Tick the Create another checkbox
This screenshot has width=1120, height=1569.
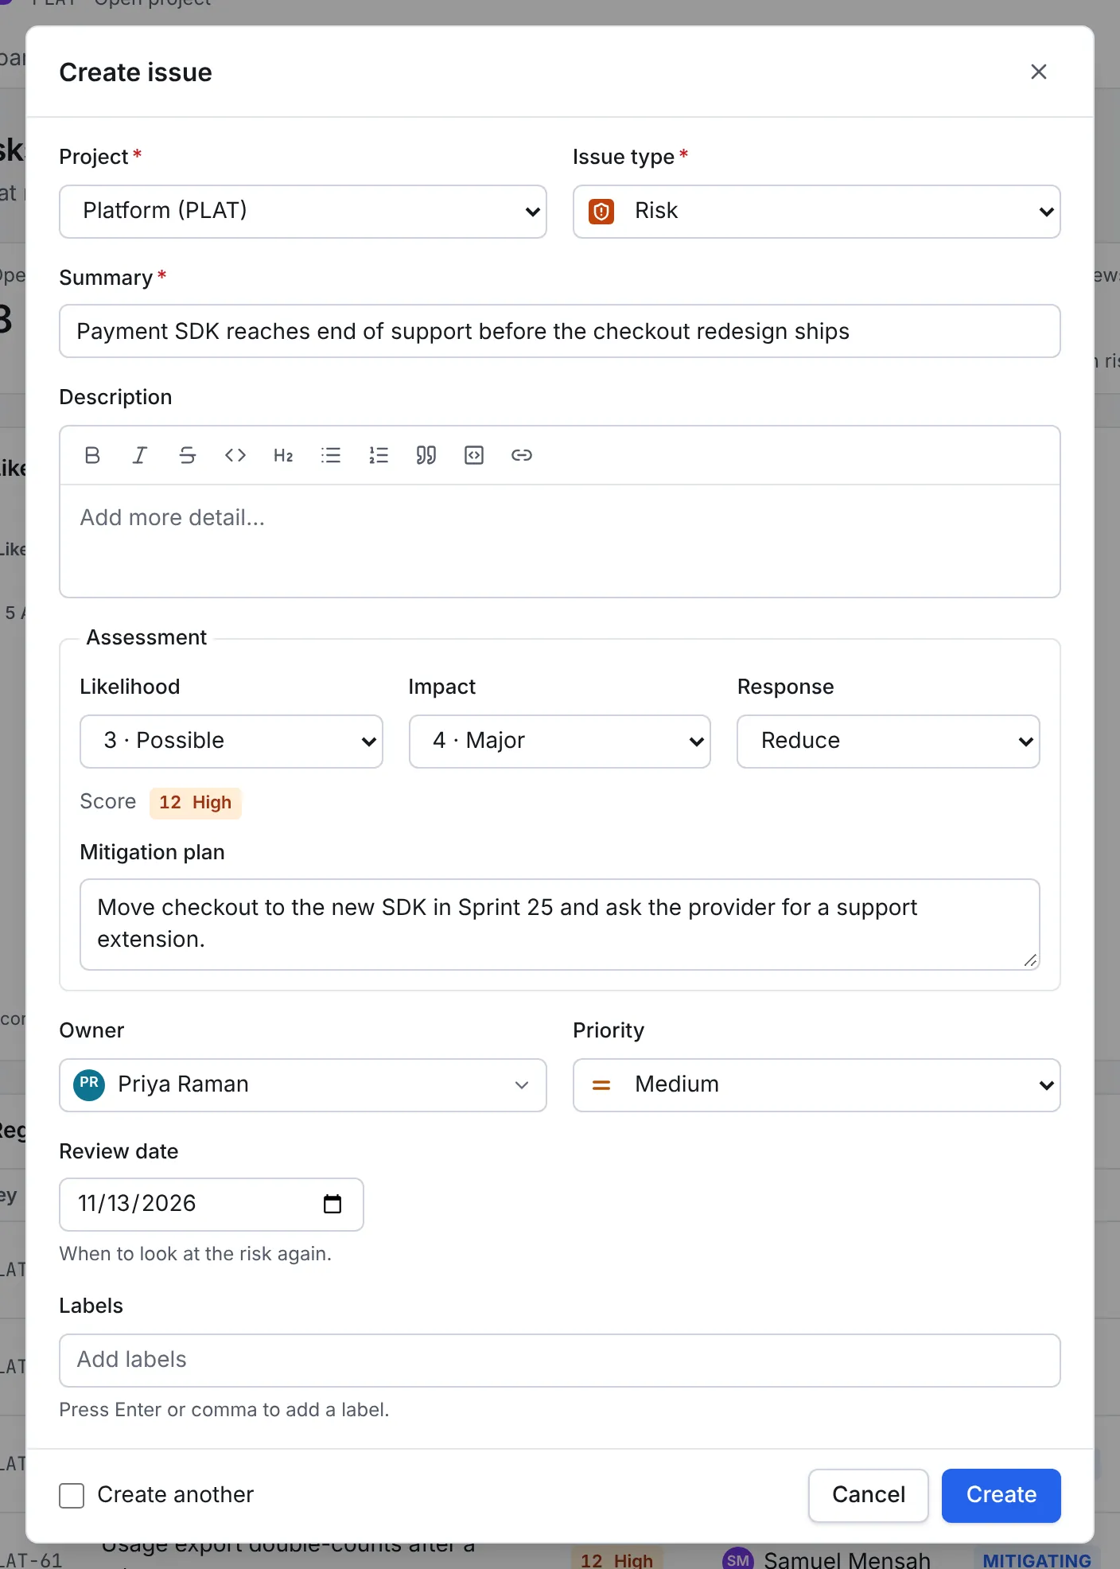pyautogui.click(x=72, y=1496)
